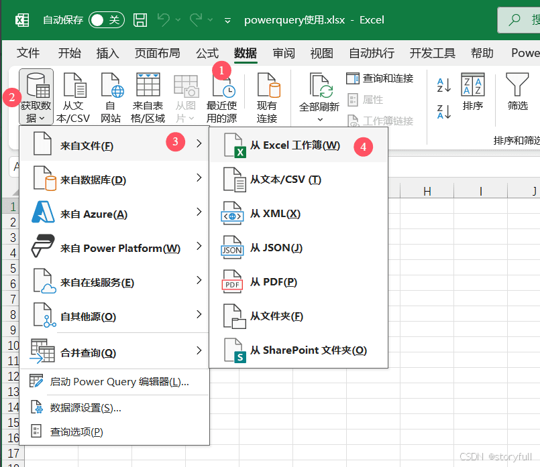Open 数据源设置(S) menu entry

tap(114, 408)
